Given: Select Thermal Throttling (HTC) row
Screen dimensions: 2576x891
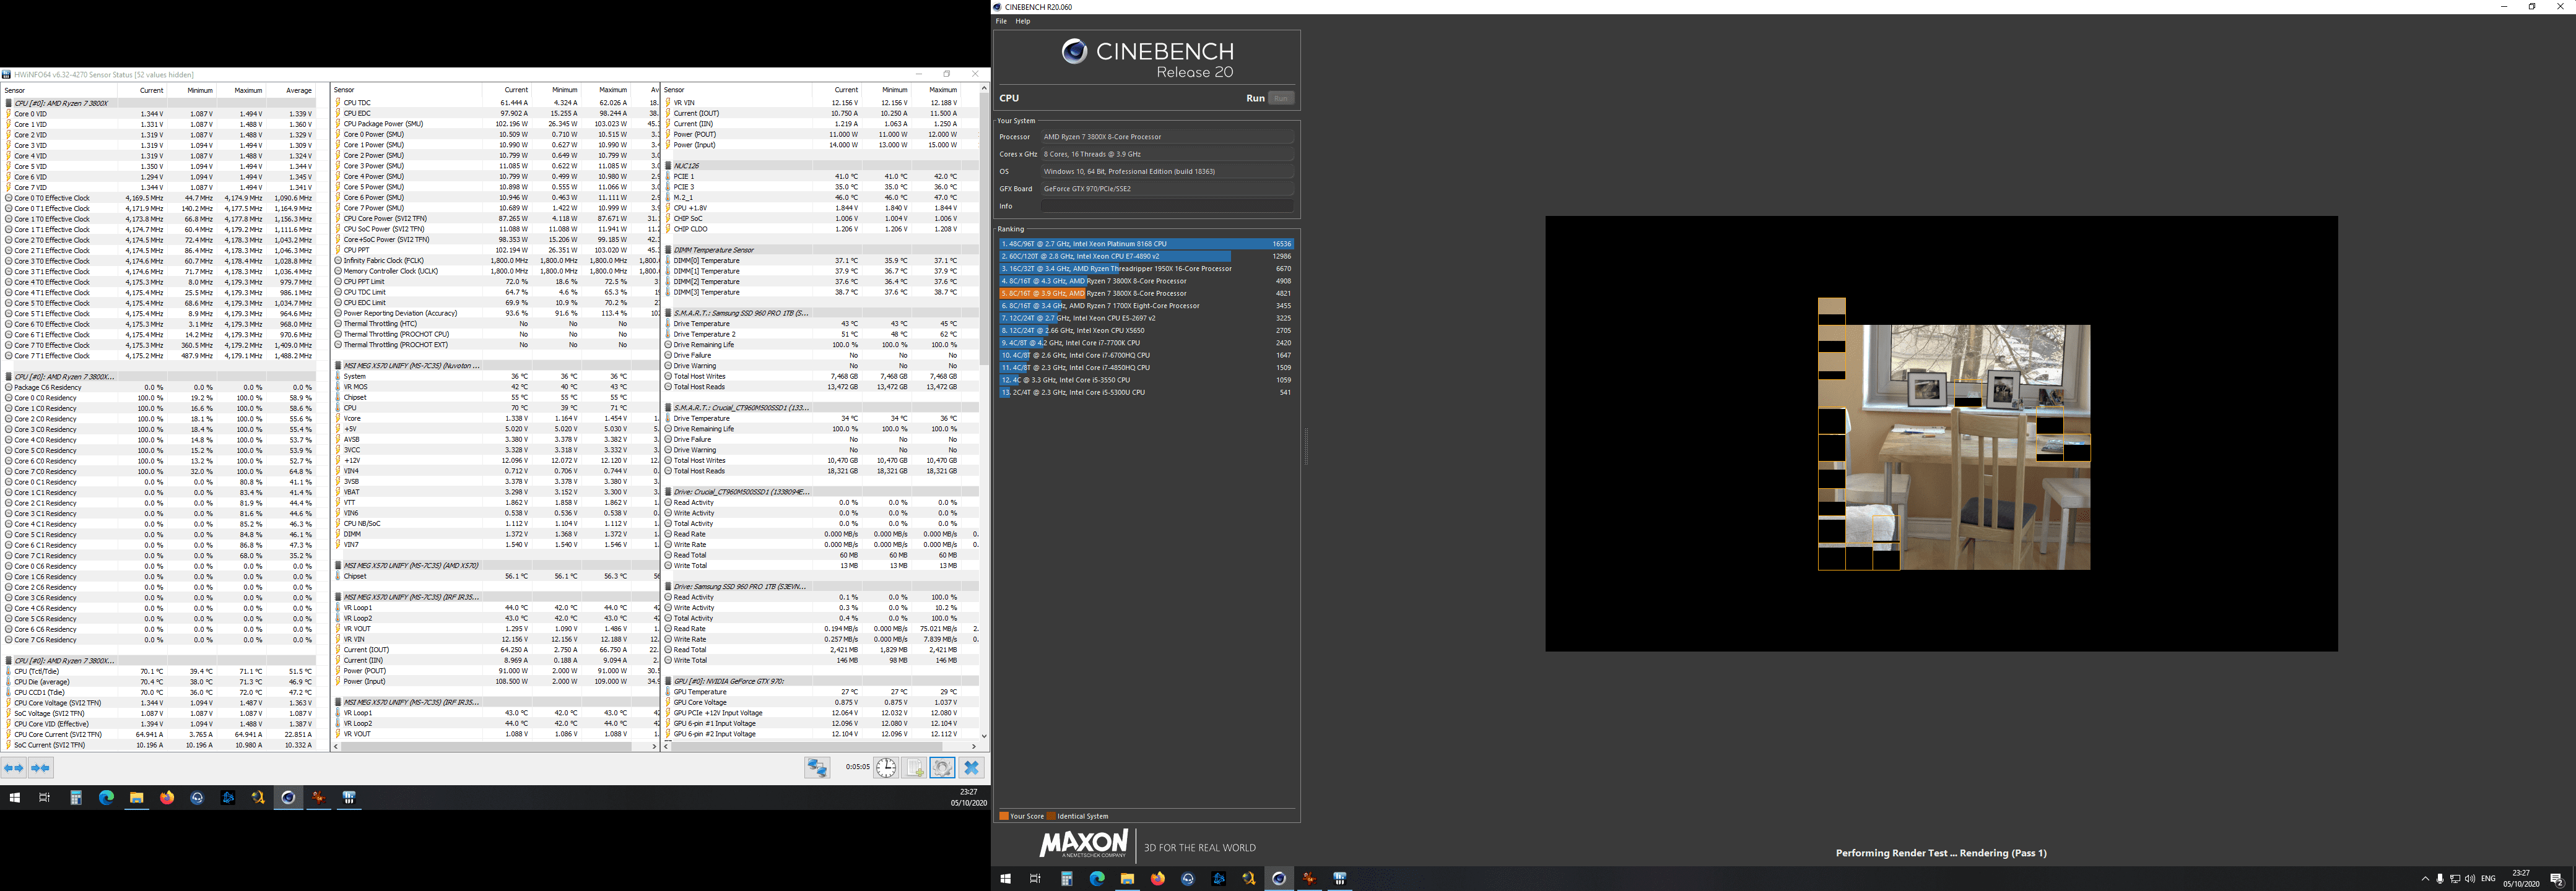Looking at the screenshot, I should 496,324.
